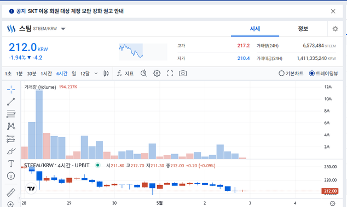
Task: Select the 일 daily interval
Action: click(74, 74)
